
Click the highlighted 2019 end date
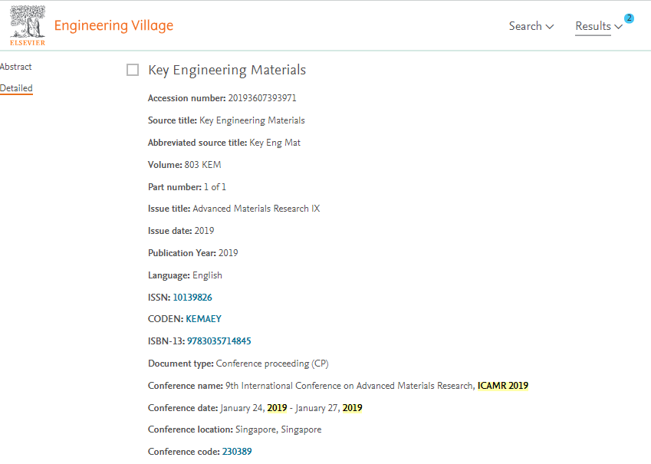pyautogui.click(x=352, y=408)
